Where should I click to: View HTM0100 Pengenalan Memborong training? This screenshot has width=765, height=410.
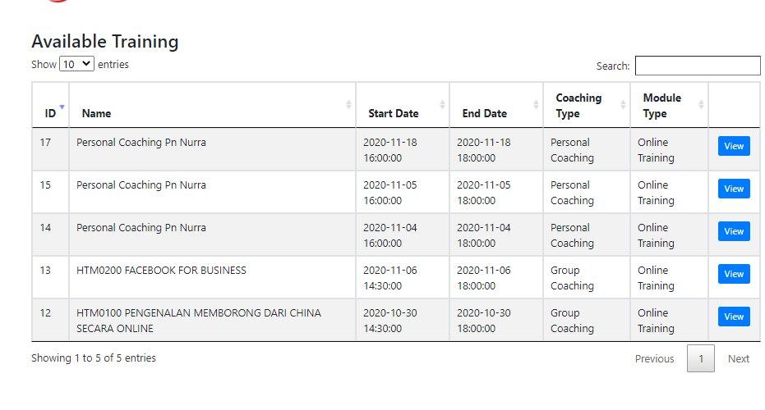point(734,317)
